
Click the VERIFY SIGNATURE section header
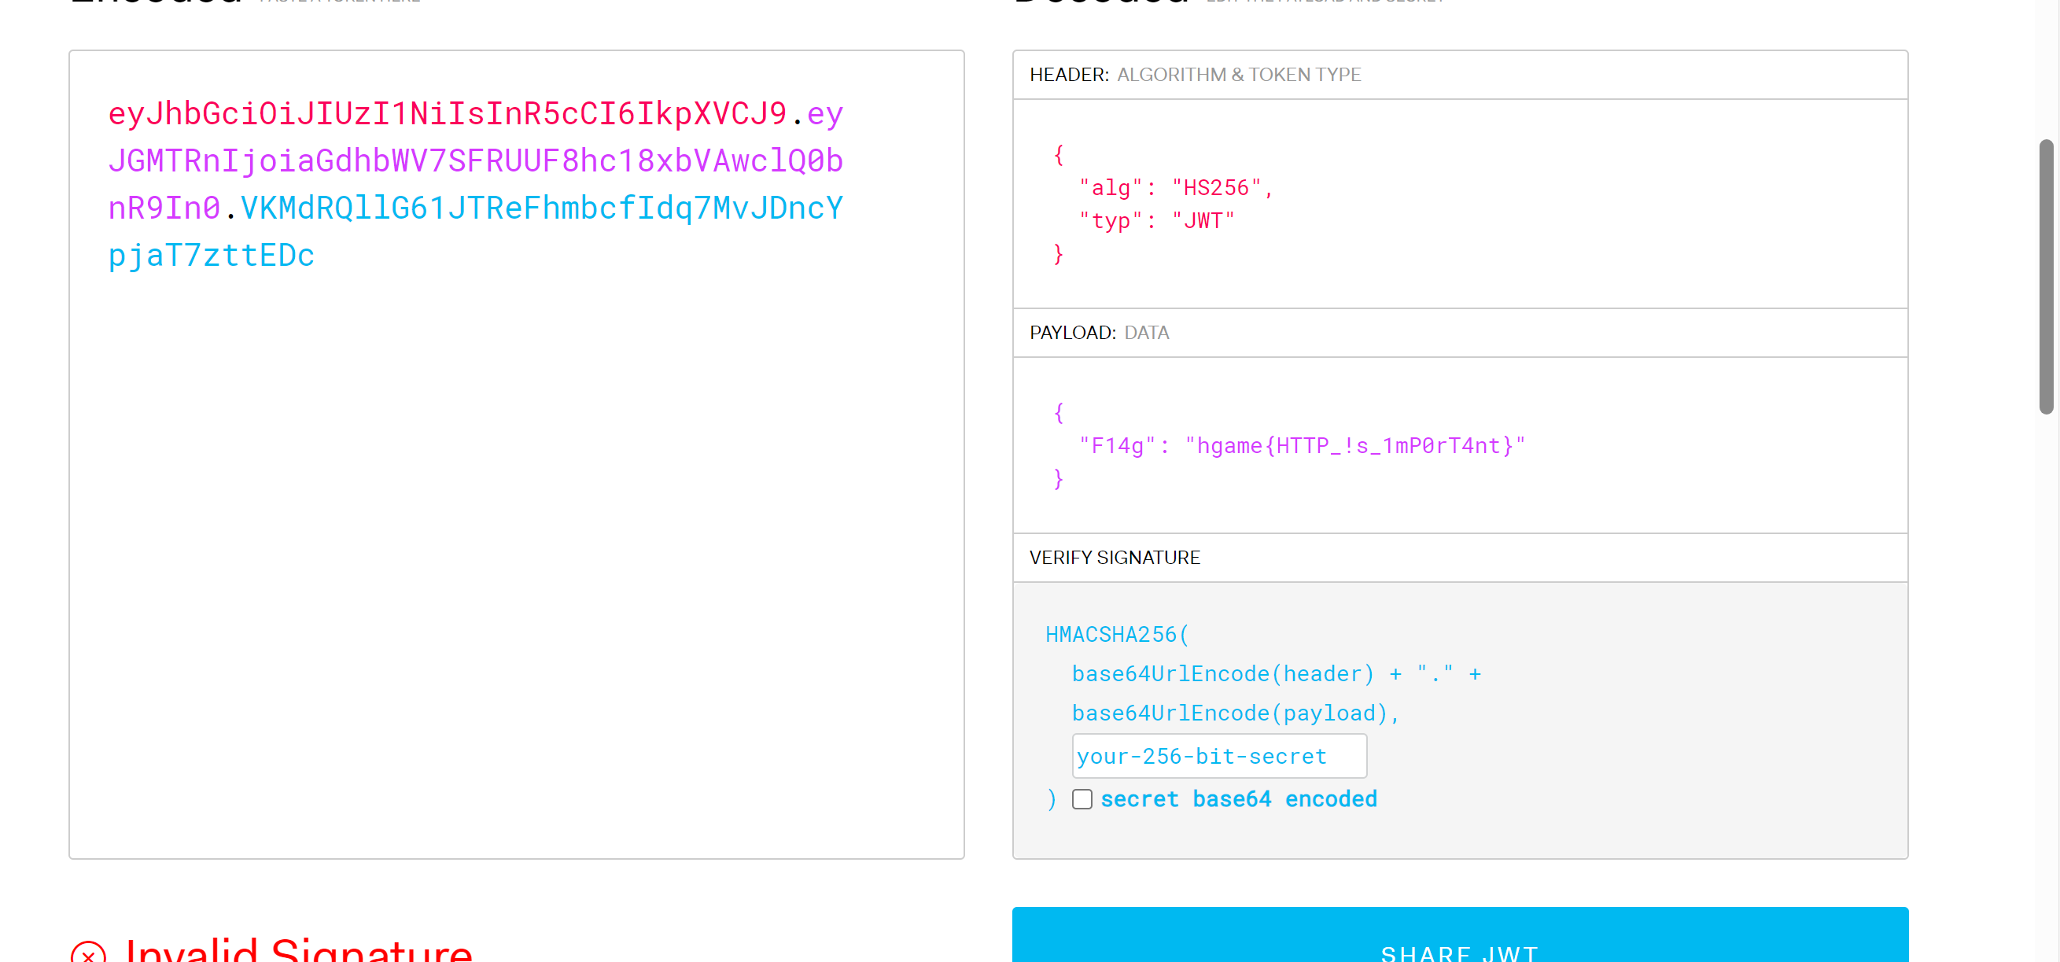pyautogui.click(x=1115, y=558)
